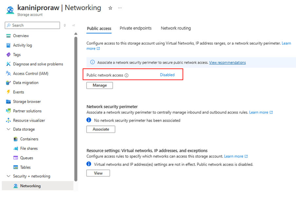Screen dimensions: 296x197
Task: Click info icon next to Public network access
Action: (127, 75)
